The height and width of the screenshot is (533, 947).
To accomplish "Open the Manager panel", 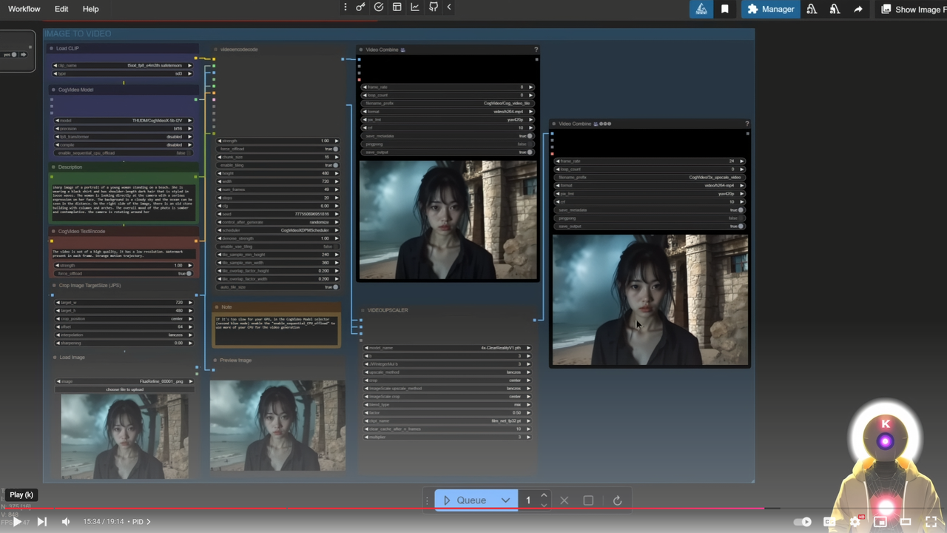I will coord(771,9).
